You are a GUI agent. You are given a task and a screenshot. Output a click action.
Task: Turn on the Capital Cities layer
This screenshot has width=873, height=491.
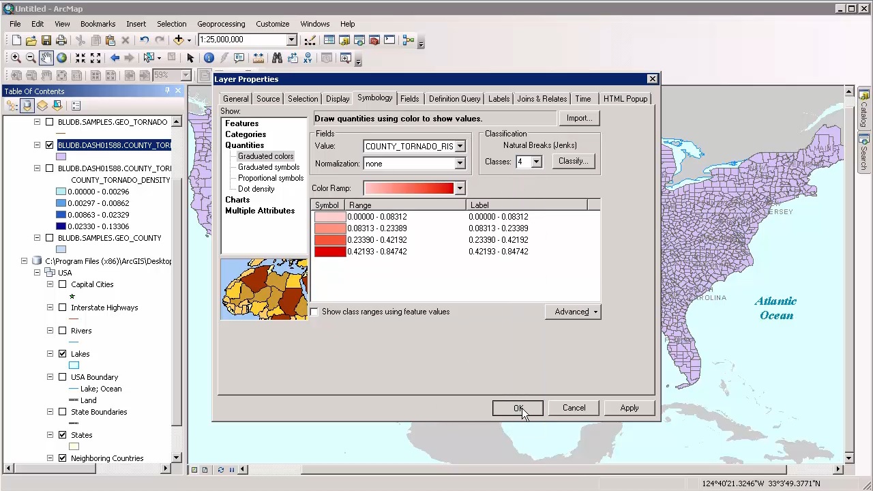tap(63, 284)
